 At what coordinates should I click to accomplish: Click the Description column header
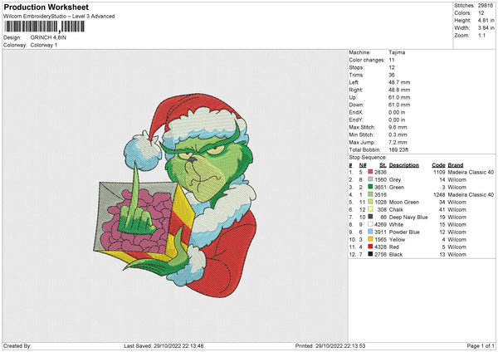(x=403, y=165)
